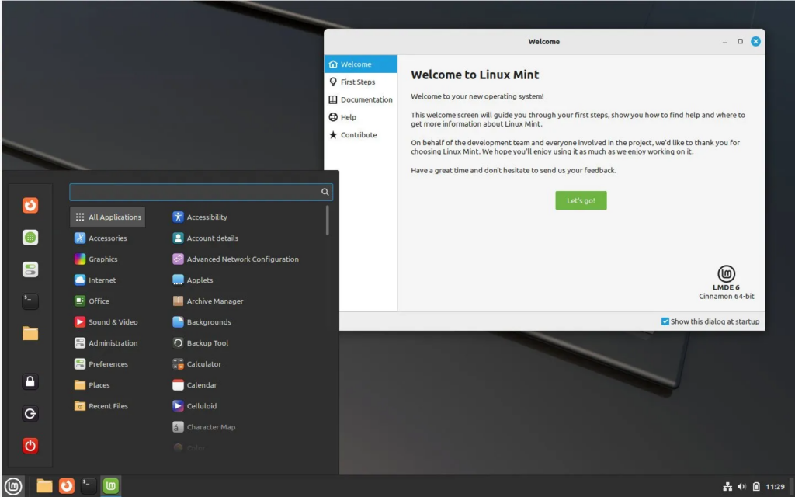View the Recent Files category
The image size is (795, 497).
107,405
